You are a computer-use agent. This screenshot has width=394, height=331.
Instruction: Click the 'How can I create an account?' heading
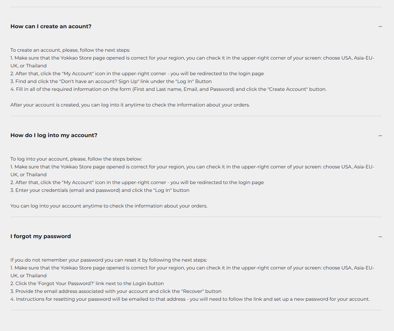(x=51, y=27)
